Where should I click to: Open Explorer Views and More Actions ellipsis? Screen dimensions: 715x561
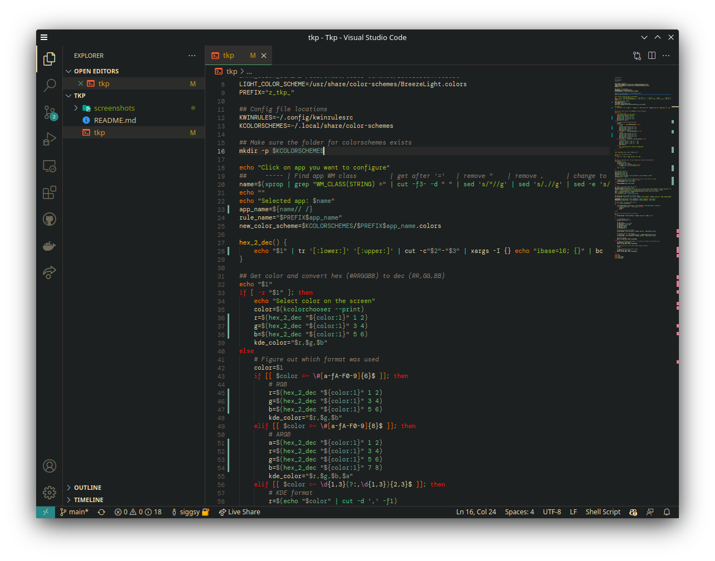(192, 56)
